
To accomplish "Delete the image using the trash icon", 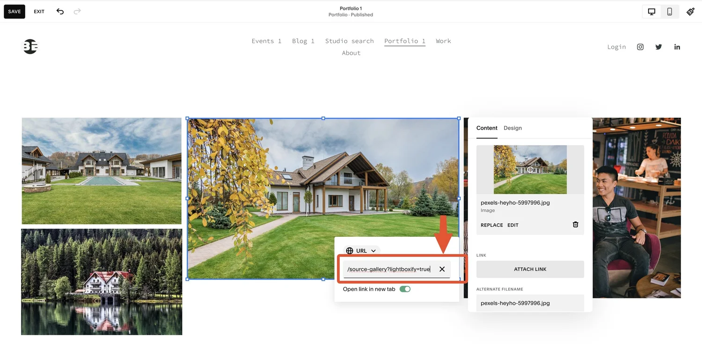I will pyautogui.click(x=575, y=225).
